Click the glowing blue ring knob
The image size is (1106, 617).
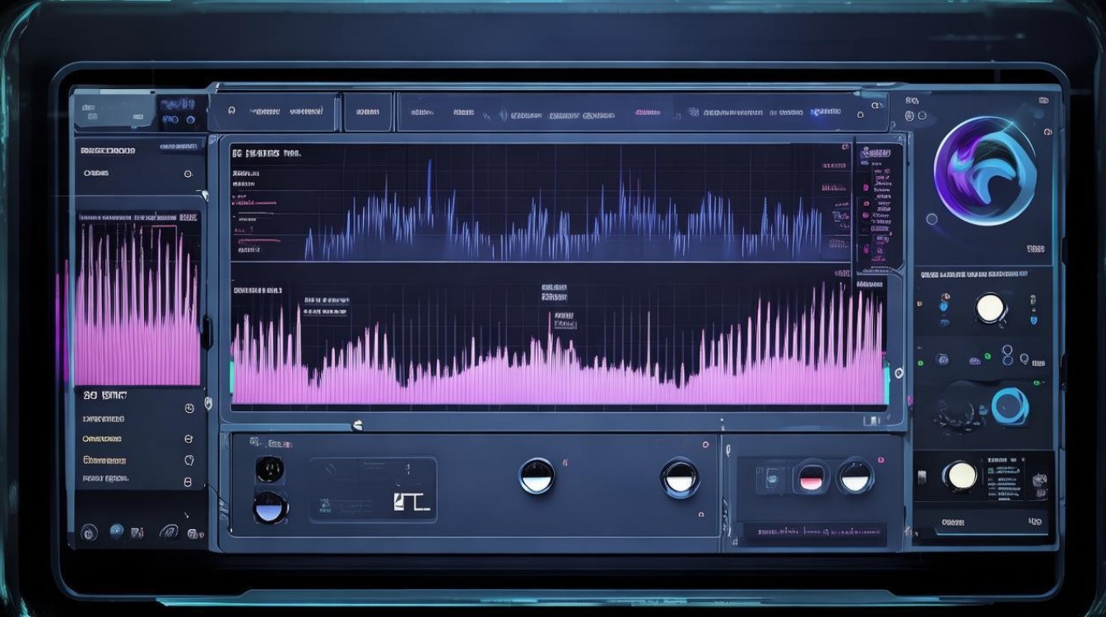click(1009, 406)
